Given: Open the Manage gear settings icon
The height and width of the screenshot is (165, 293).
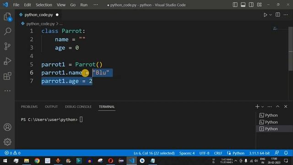Looking at the screenshot, I should click(7, 142).
